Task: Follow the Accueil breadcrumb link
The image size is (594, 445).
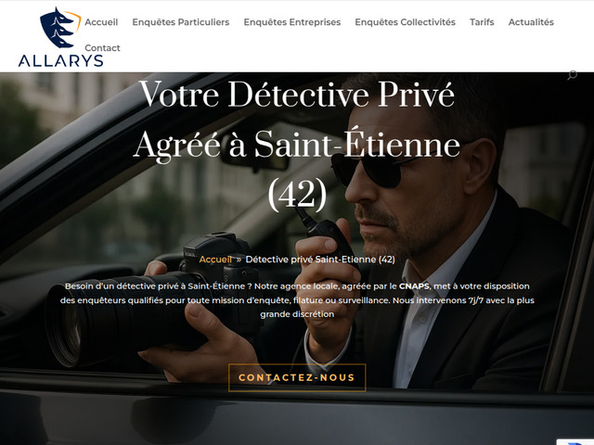Action: click(x=215, y=260)
